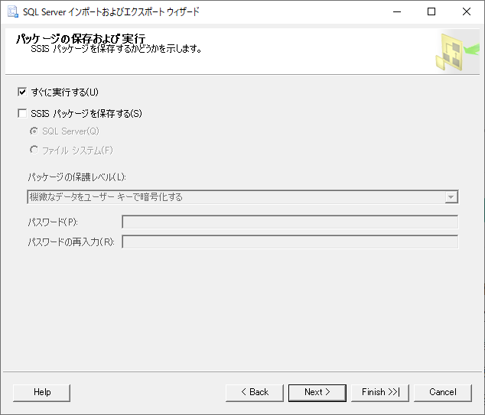Toggle the すぐに実行する checkbox
The image size is (485, 415).
pyautogui.click(x=22, y=92)
